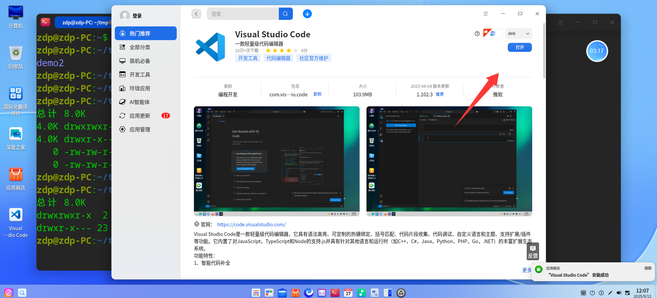Click the 登录 account avatar
Viewport: 657px width, 298px height.
pos(125,15)
